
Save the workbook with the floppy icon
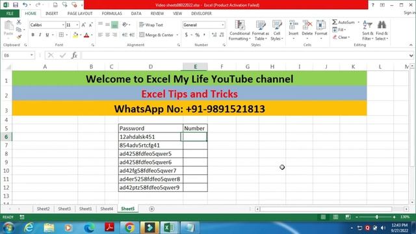click(16, 5)
